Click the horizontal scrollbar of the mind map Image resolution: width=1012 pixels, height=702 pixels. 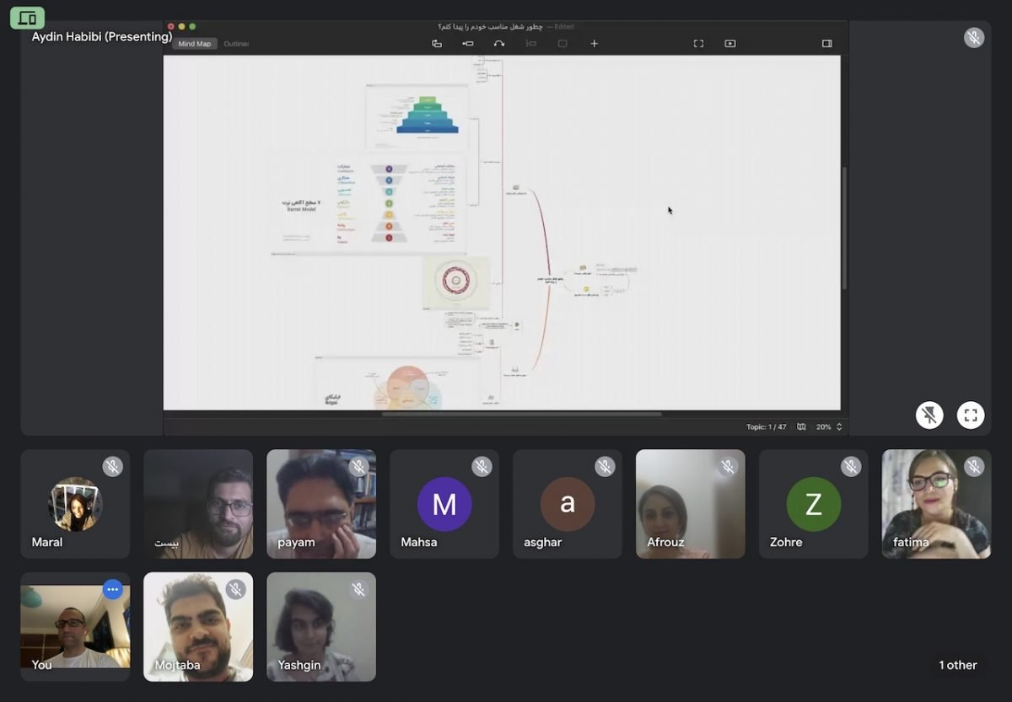[x=521, y=414]
